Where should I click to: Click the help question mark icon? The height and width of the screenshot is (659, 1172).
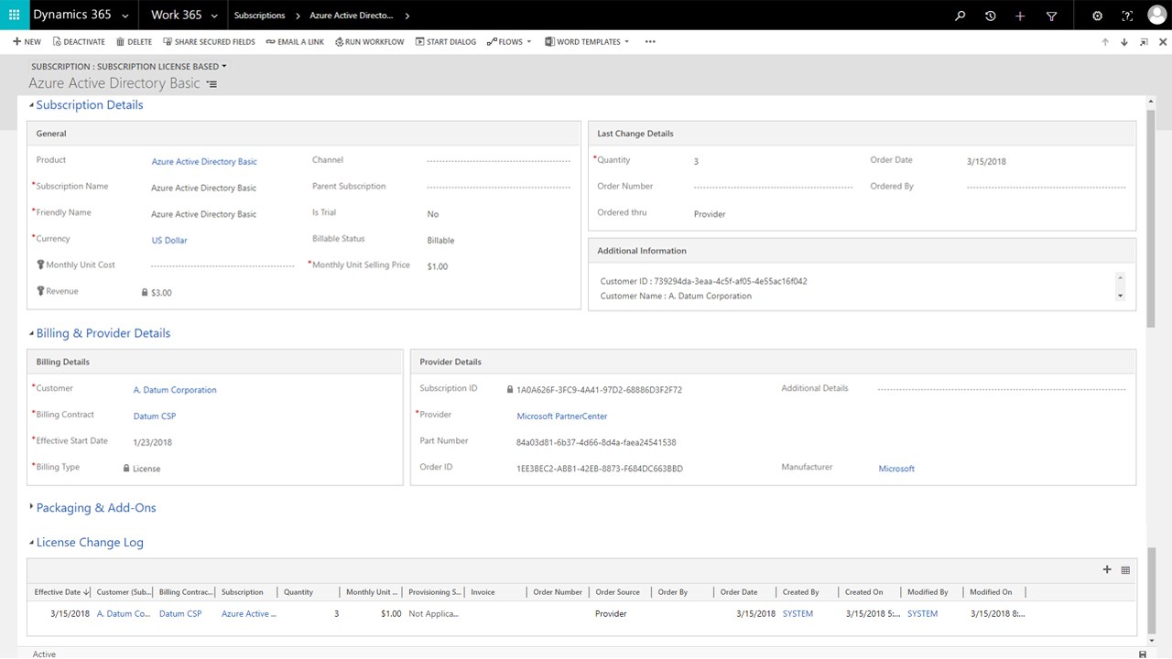point(1127,16)
